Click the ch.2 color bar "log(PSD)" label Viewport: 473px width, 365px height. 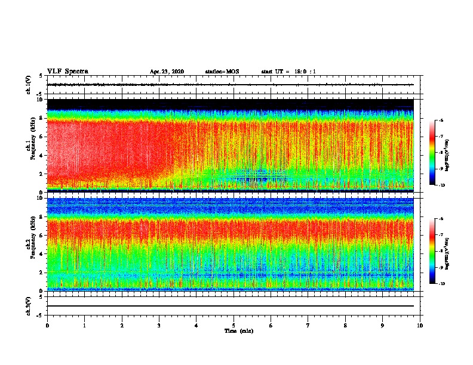click(x=447, y=254)
